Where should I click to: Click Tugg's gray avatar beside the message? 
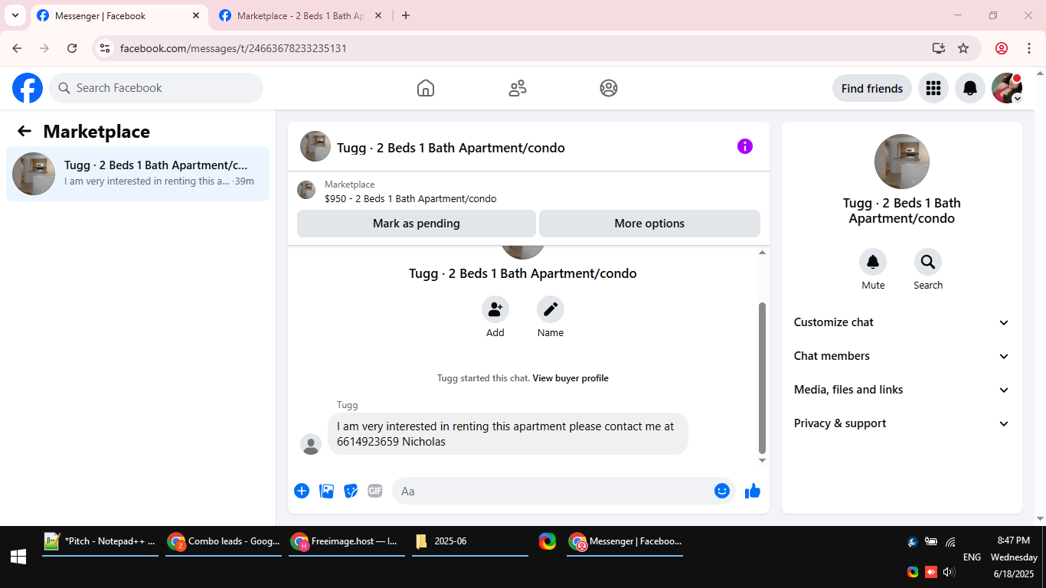(311, 444)
